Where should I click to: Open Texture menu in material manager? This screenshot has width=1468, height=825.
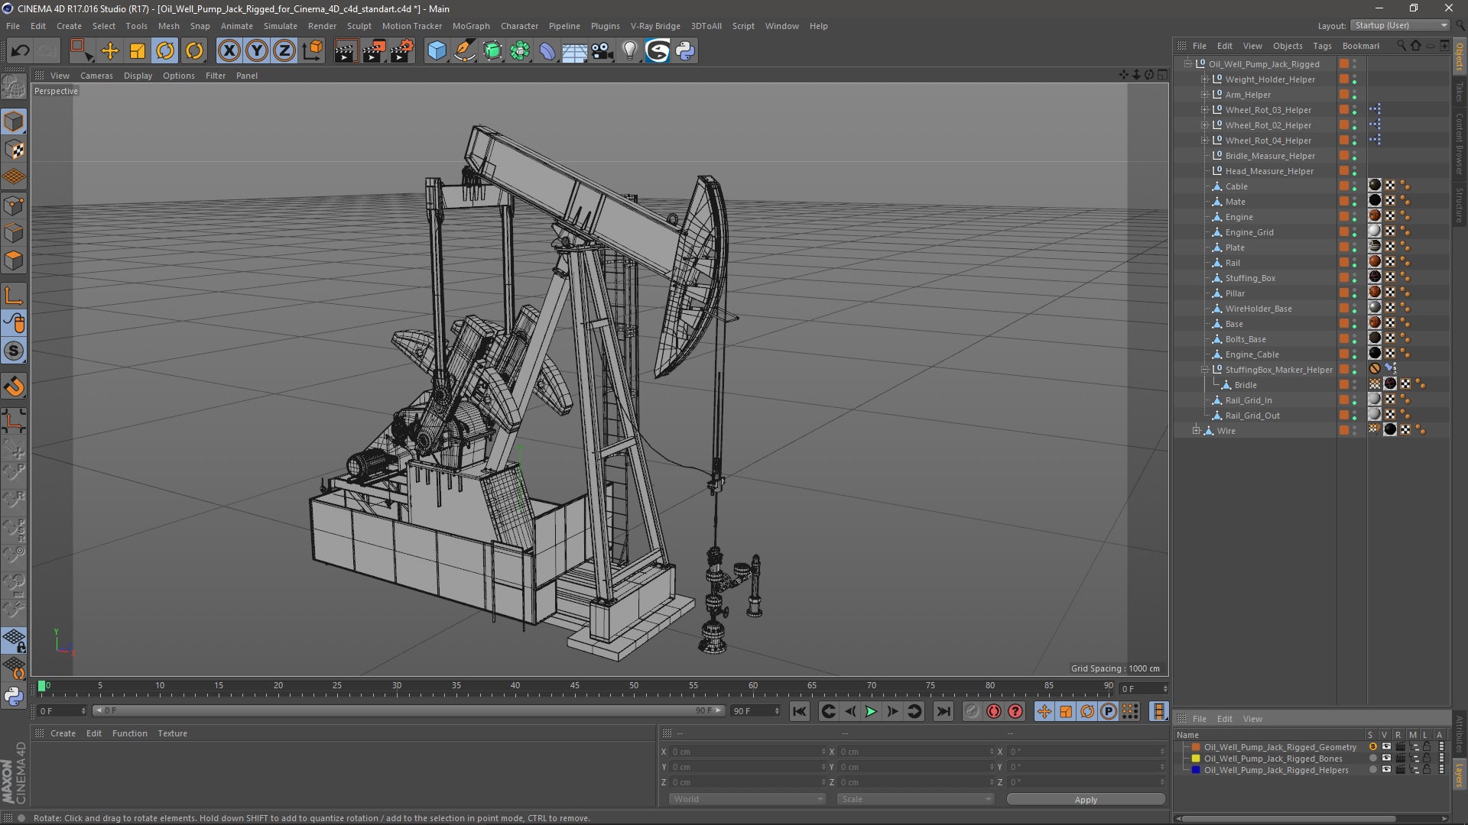click(x=172, y=733)
